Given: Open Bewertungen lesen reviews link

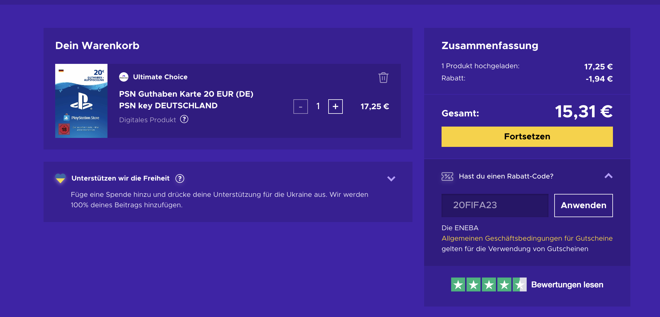Looking at the screenshot, I should 567,285.
